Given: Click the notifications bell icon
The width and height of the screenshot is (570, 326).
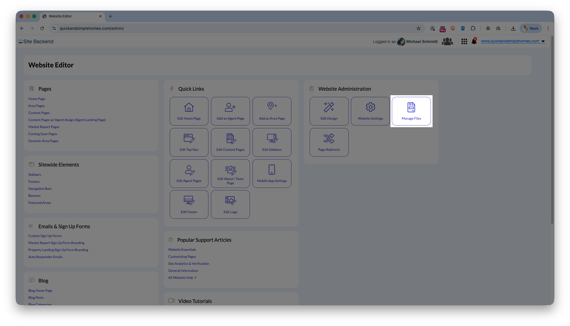Looking at the screenshot, I should [x=474, y=42].
